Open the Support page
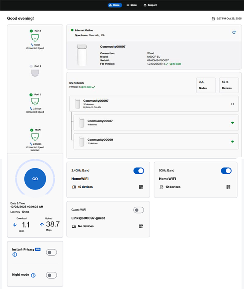 point(150,5)
